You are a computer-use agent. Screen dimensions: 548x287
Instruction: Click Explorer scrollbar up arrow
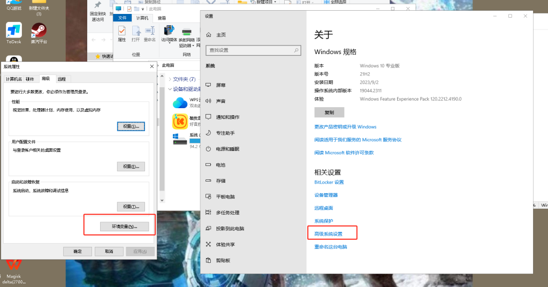(x=162, y=76)
